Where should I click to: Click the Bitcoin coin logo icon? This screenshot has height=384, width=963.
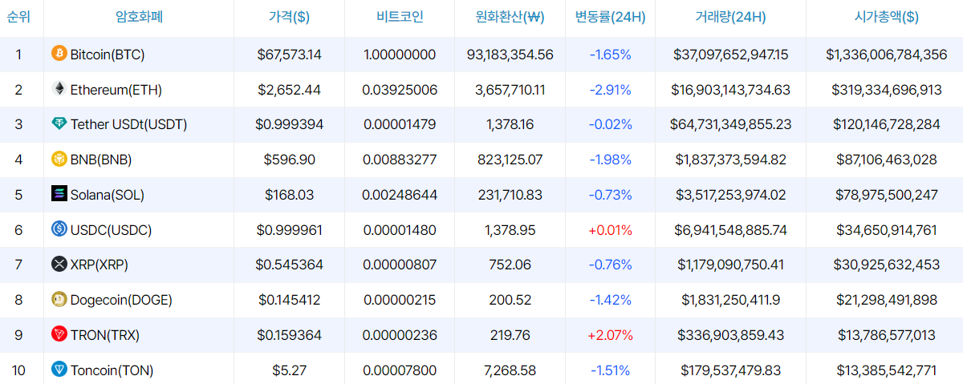pyautogui.click(x=59, y=55)
